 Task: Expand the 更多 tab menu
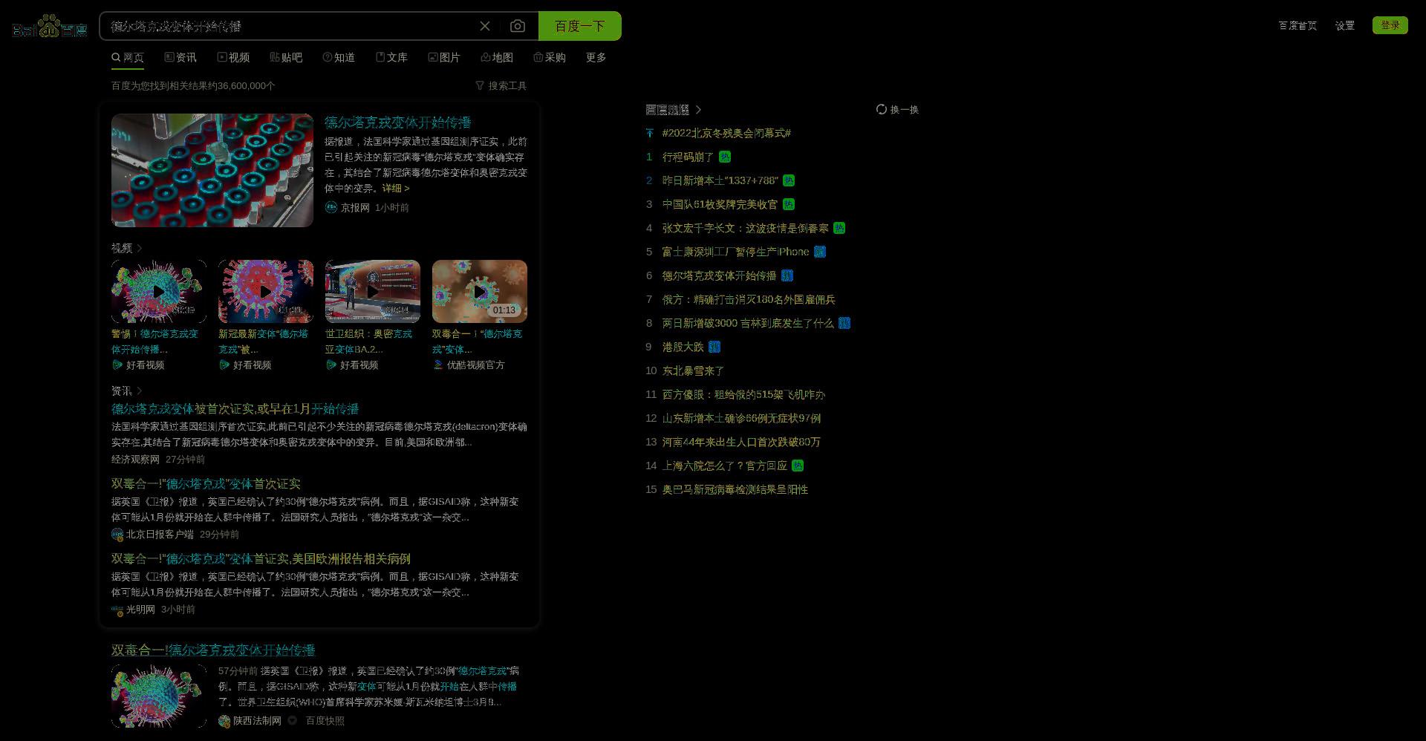pyautogui.click(x=596, y=57)
